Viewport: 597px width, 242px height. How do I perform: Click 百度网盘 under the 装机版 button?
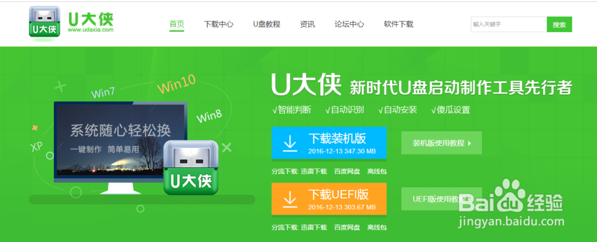(x=347, y=171)
